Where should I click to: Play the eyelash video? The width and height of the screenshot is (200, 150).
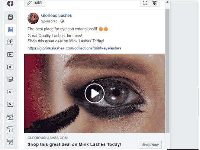tap(94, 94)
